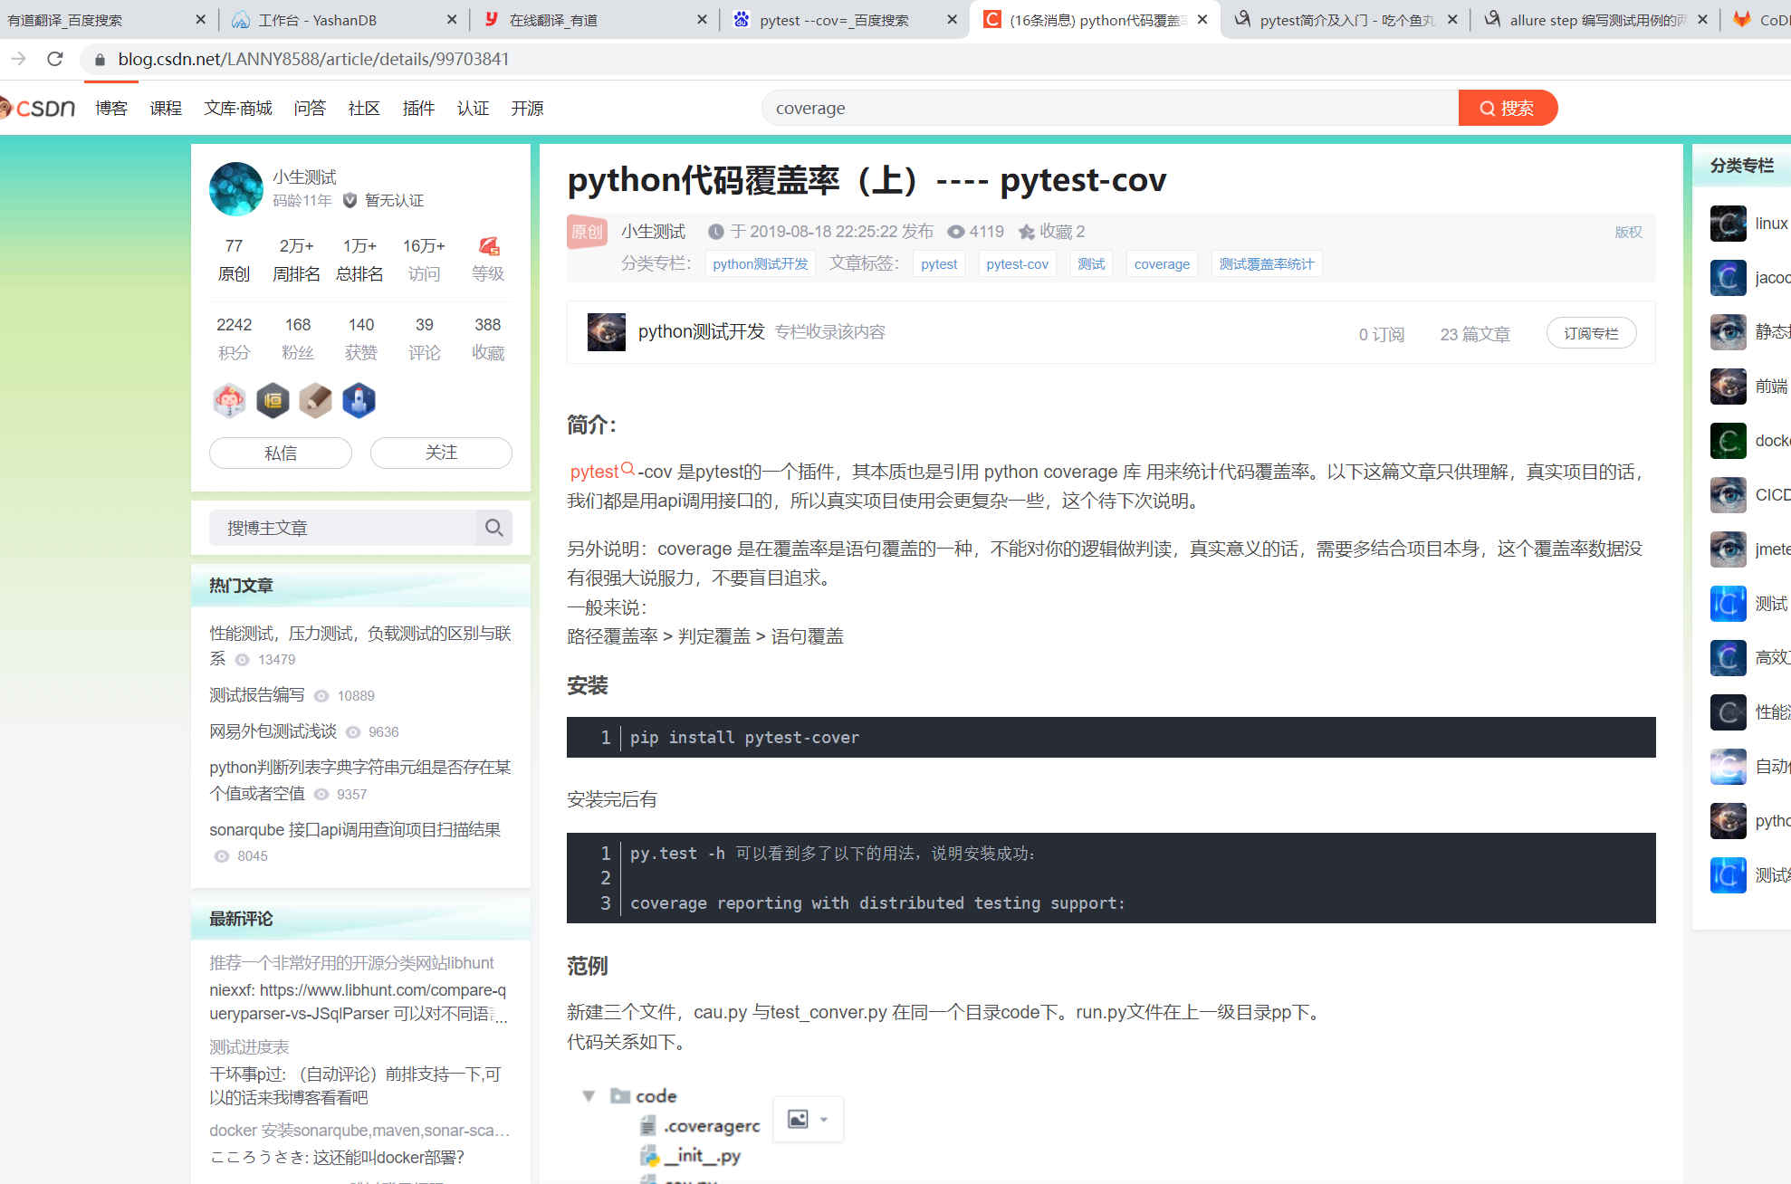Screen dimensions: 1791x1184
Task: Click the red level badge icon
Action: [488, 246]
